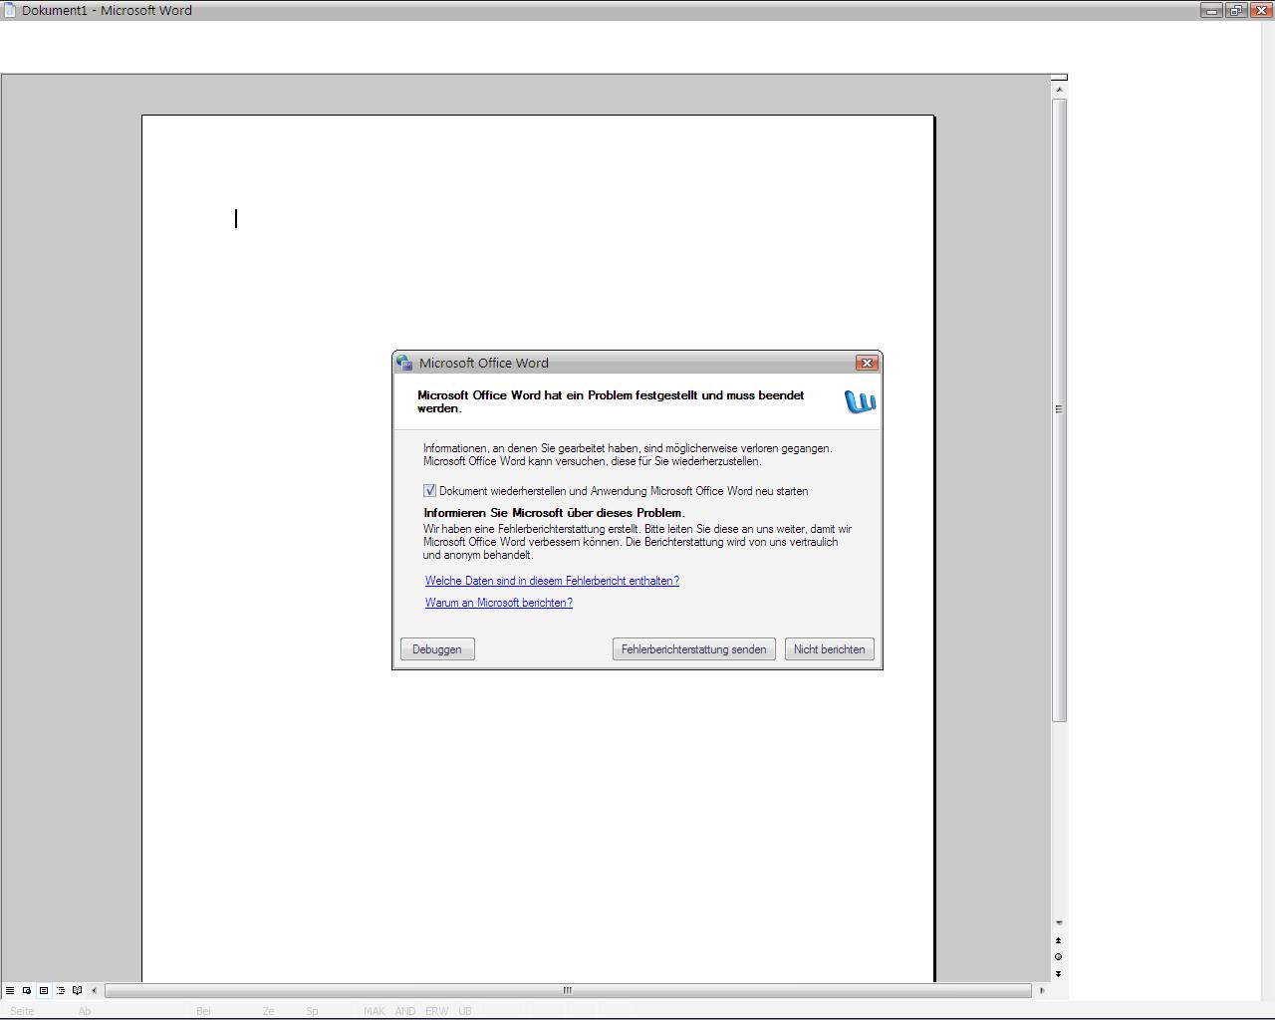Click vertical scrollbar up arrow

click(x=1059, y=90)
